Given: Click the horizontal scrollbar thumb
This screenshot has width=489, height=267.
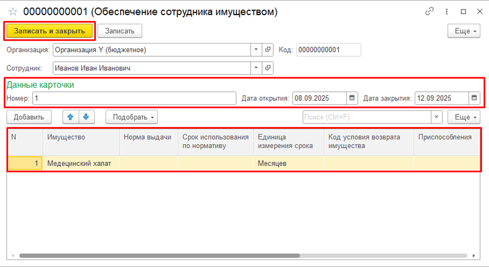Looking at the screenshot, I should (x=159, y=255).
